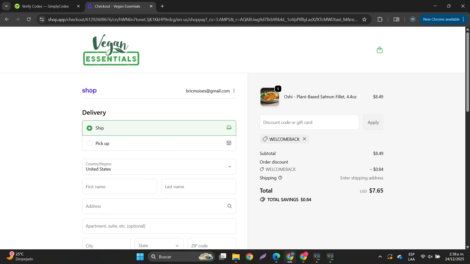Open the Wi-Fi network tray icon
The height and width of the screenshot is (264, 470).
click(423, 257)
